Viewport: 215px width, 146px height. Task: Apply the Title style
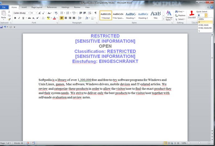[155, 15]
